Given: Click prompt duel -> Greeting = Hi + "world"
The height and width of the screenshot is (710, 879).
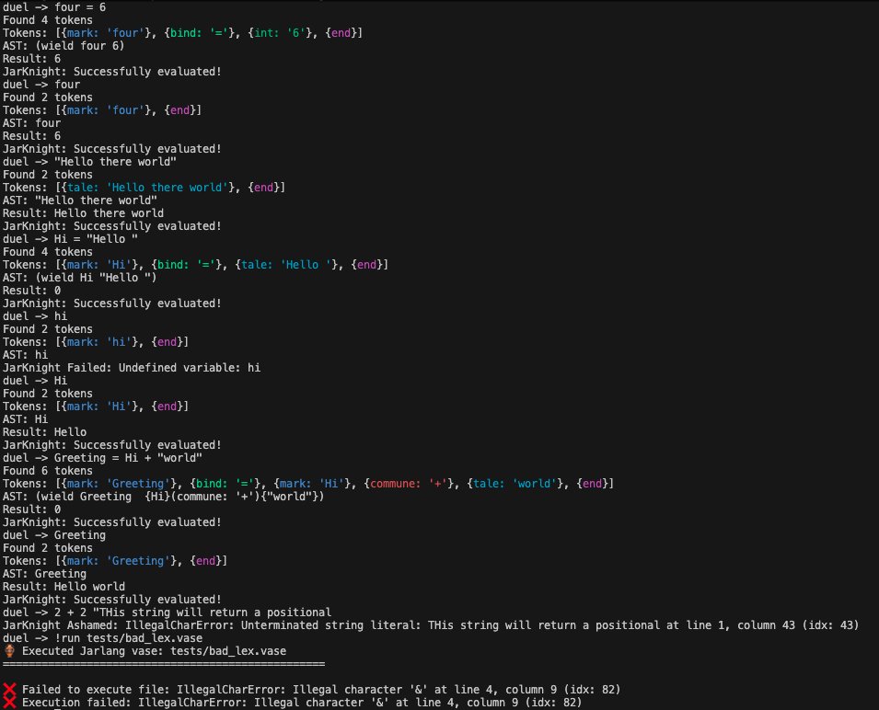Looking at the screenshot, I should tap(102, 458).
